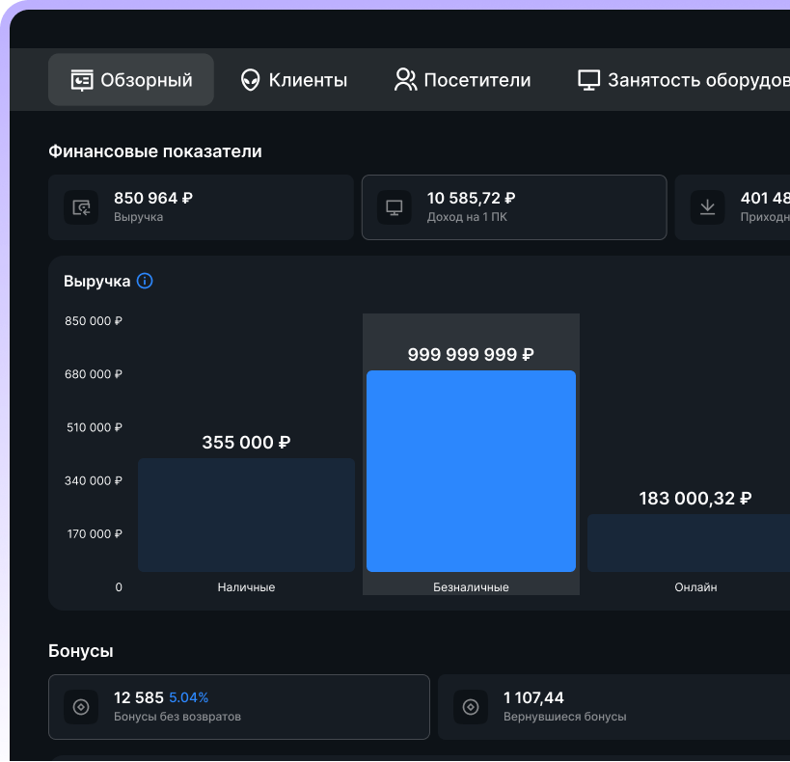
Task: Click the 340 000 ₽ axis tick
Action: [x=94, y=480]
